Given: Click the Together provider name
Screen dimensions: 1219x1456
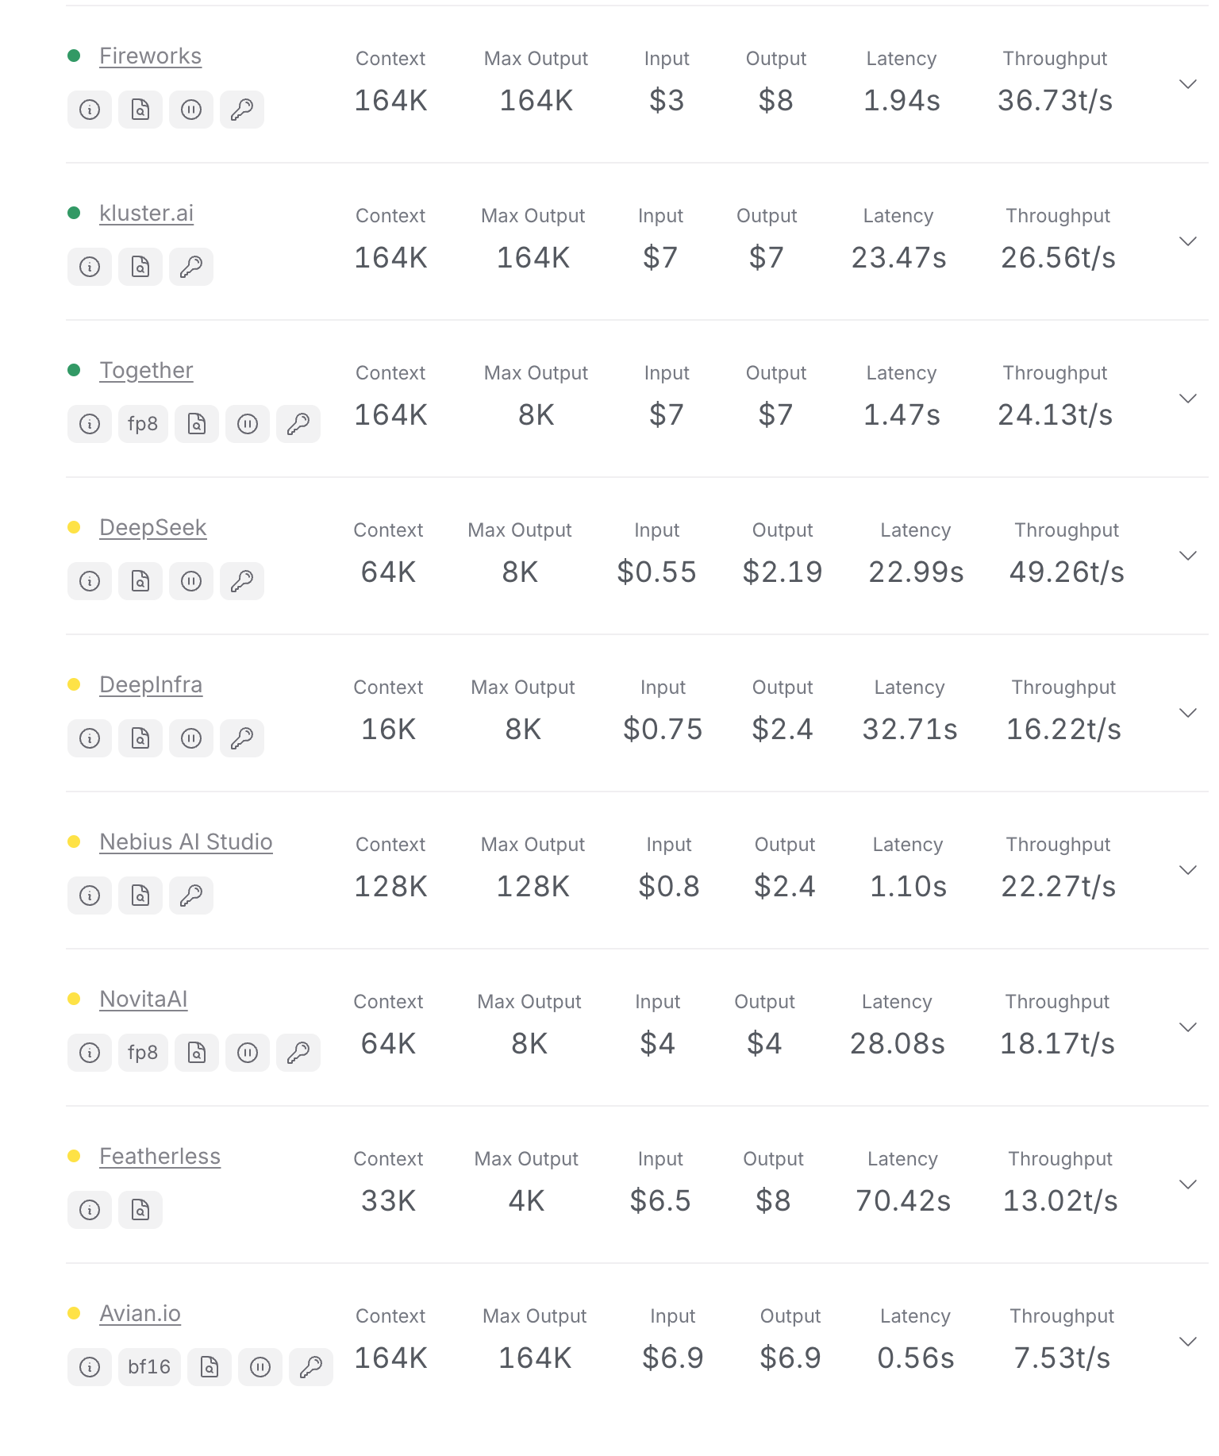Looking at the screenshot, I should pos(146,370).
